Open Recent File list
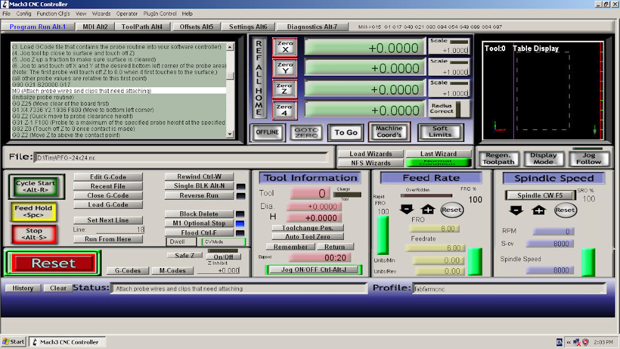 108,186
